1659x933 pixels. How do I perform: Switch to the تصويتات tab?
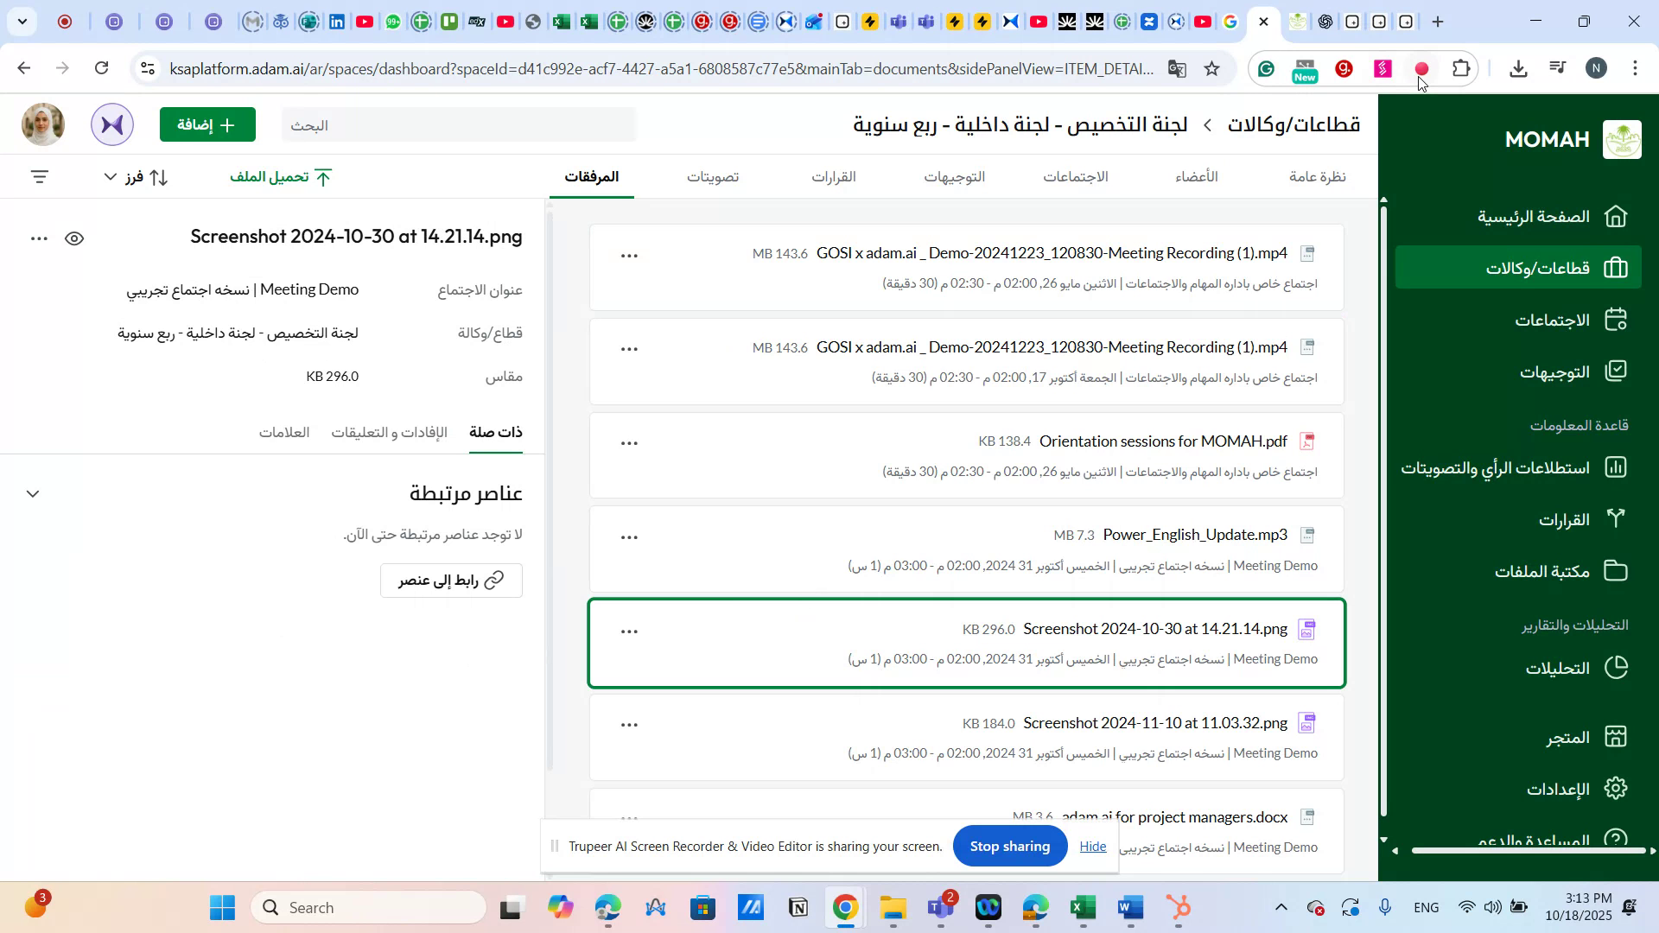tap(713, 176)
